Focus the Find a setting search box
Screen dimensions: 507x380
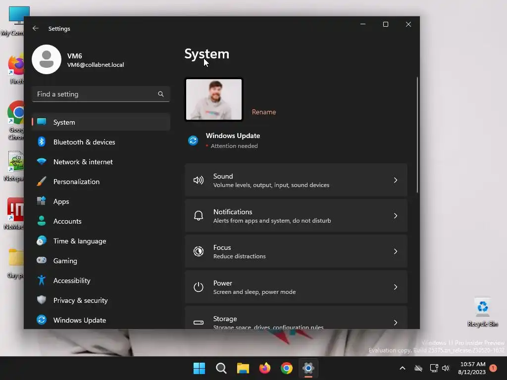[101, 94]
